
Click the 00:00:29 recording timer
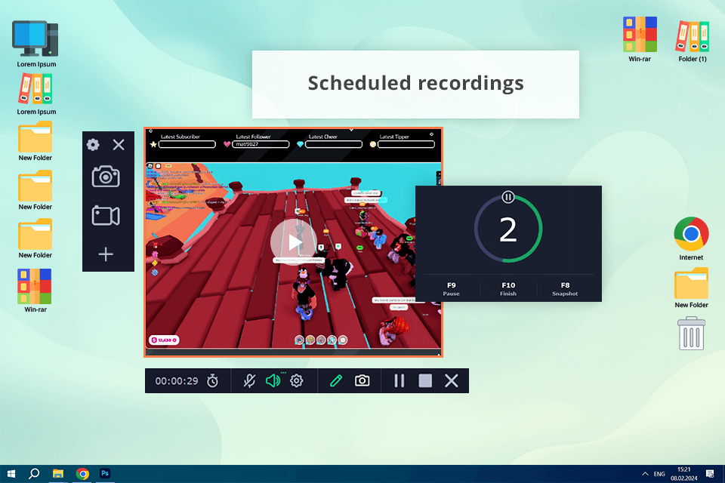point(177,381)
